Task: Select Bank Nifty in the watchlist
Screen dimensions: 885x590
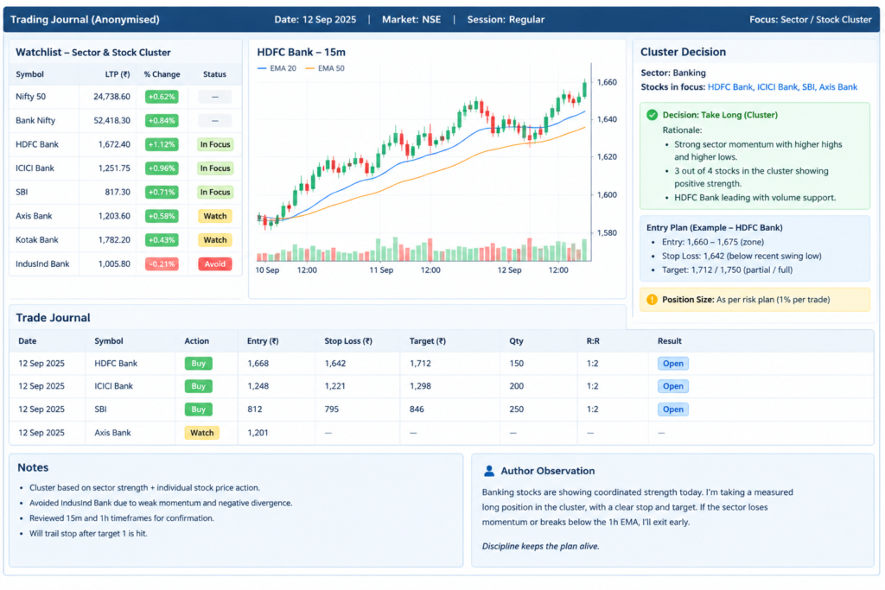Action: (x=125, y=121)
